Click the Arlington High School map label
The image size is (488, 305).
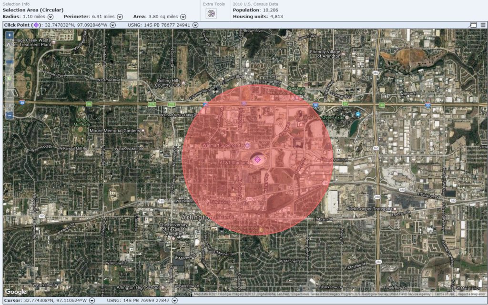138,287
